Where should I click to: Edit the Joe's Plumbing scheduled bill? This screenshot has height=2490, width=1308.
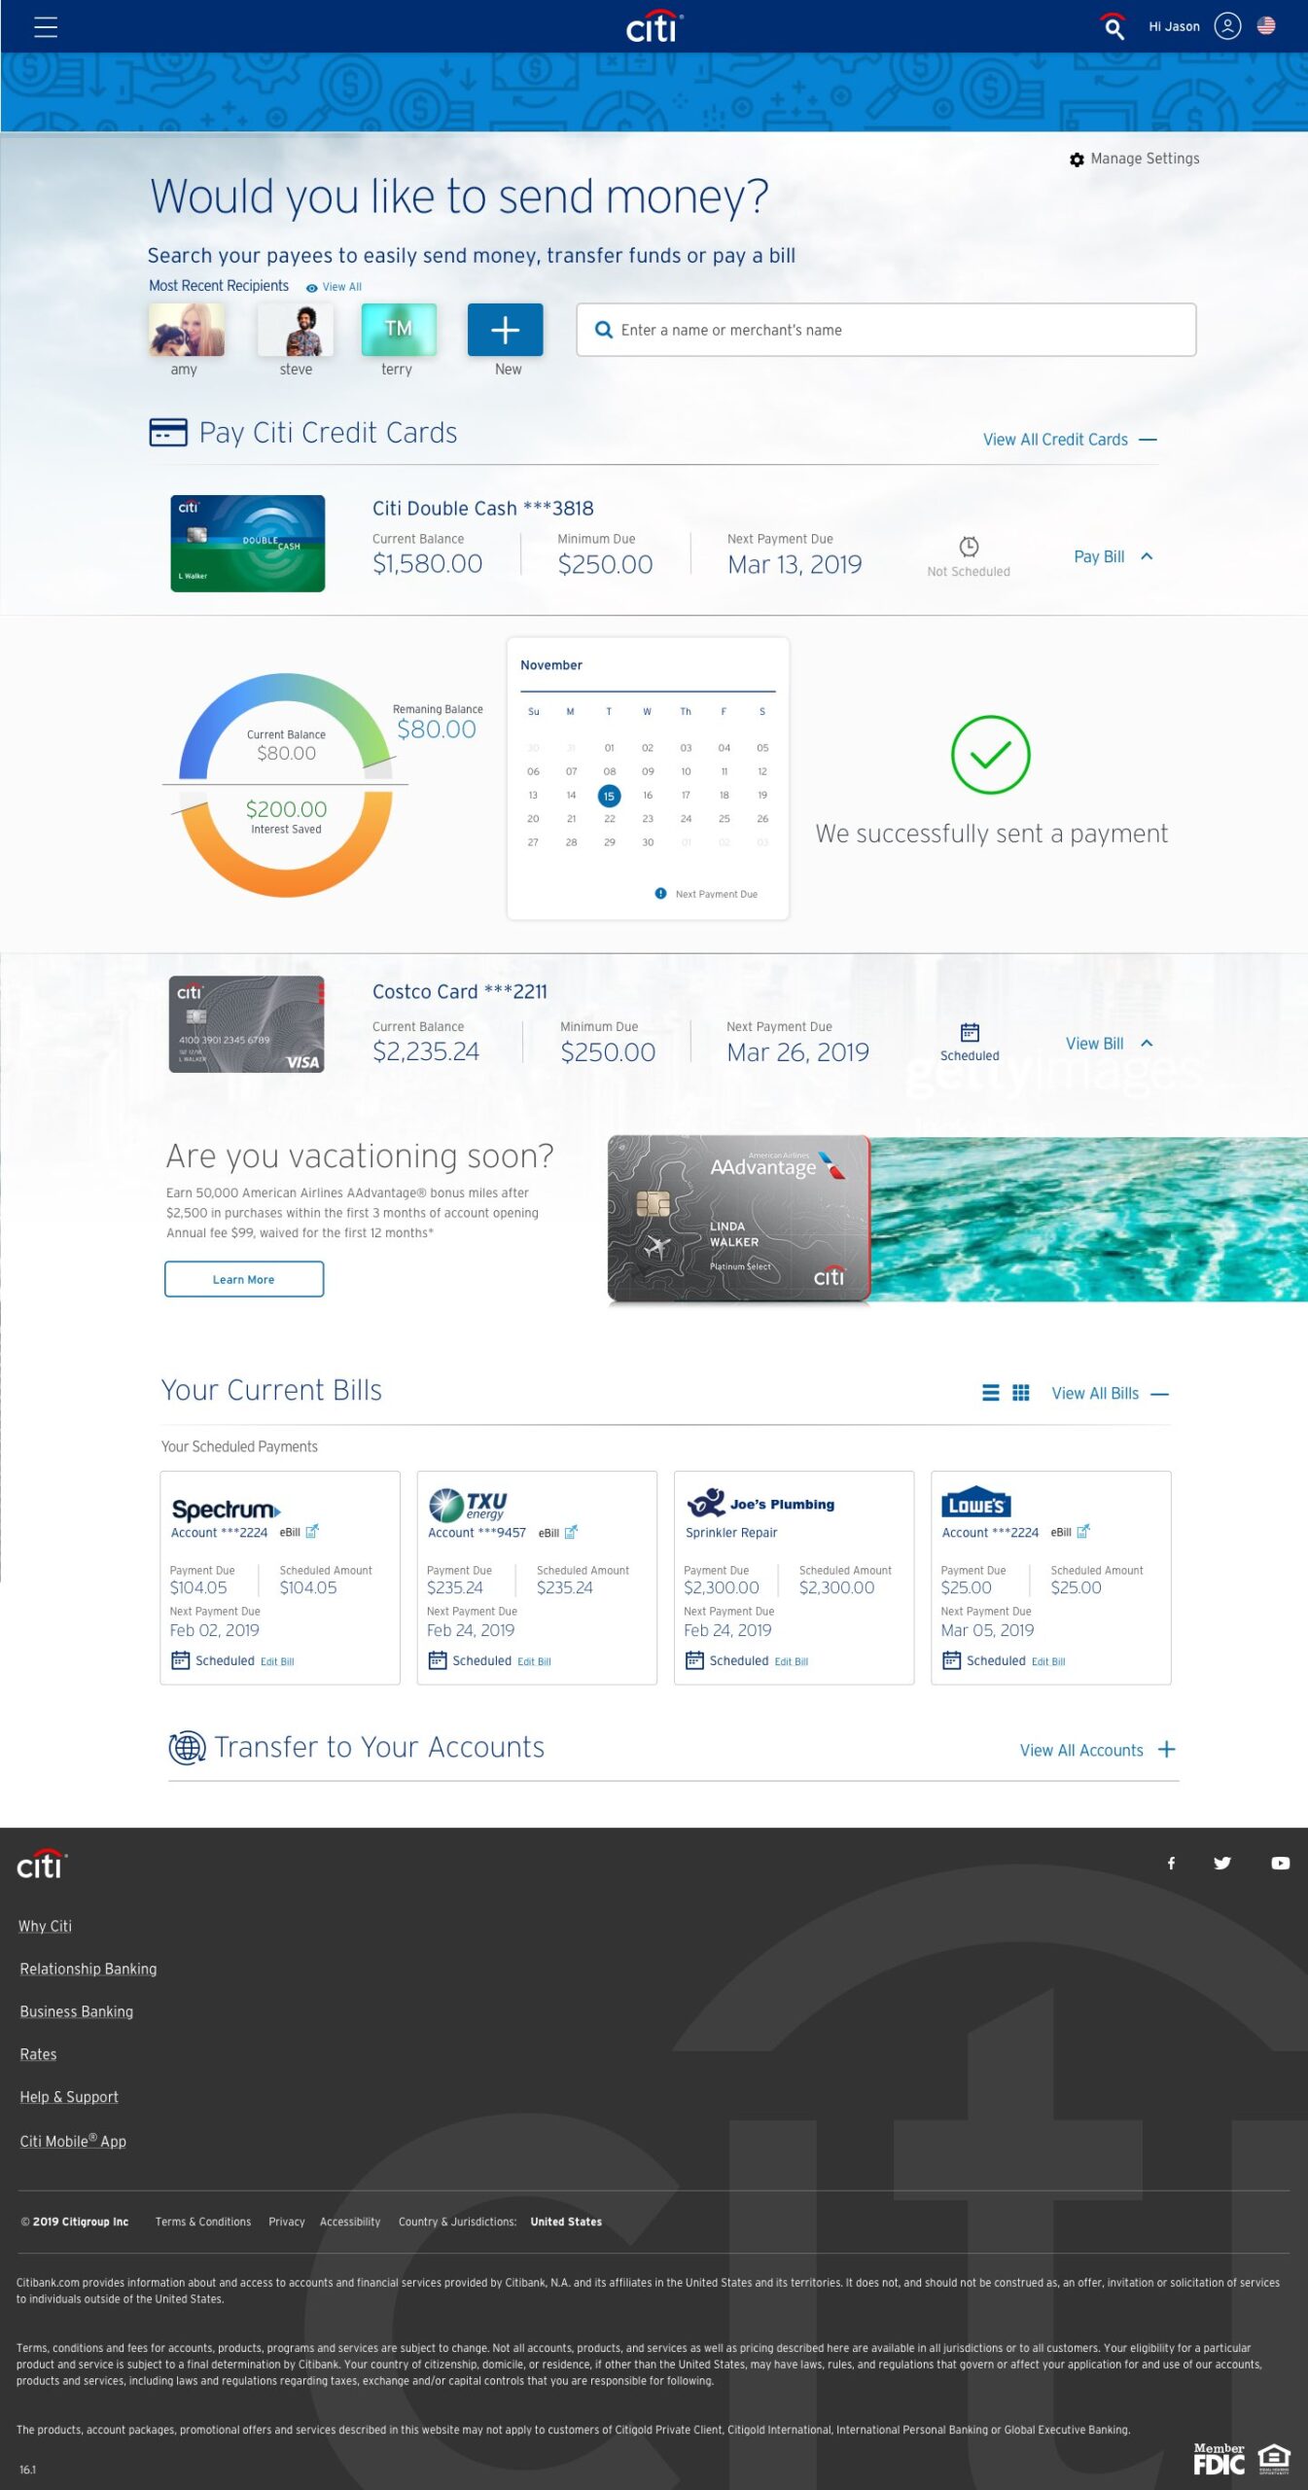(791, 1661)
